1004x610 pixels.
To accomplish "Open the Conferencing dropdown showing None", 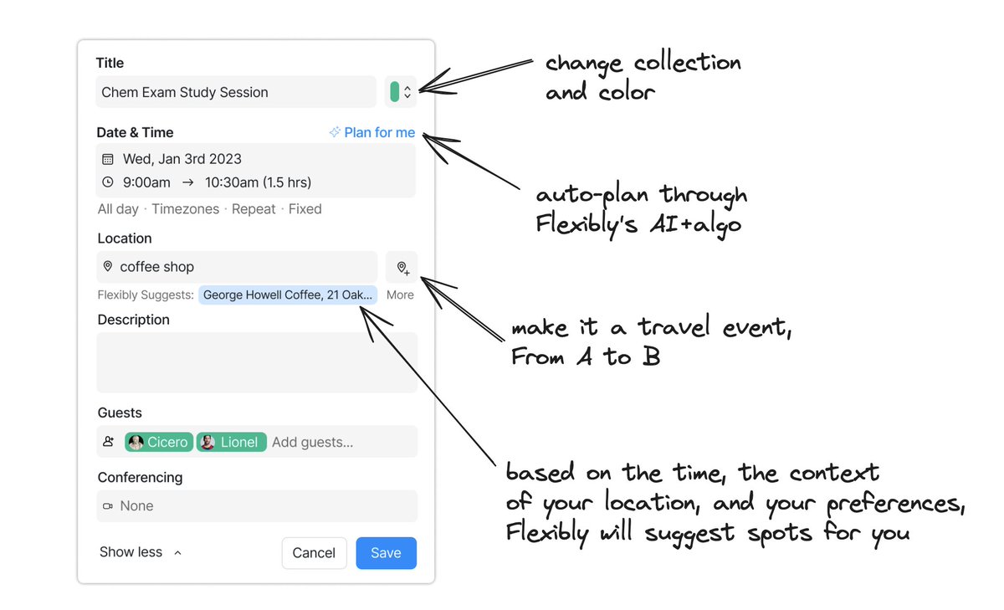I will tap(257, 506).
